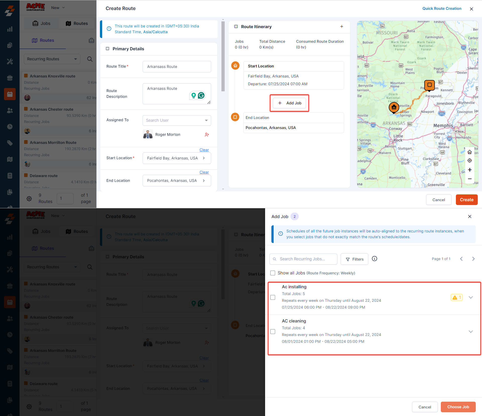Check the Show all Jobs checkbox

click(273, 273)
